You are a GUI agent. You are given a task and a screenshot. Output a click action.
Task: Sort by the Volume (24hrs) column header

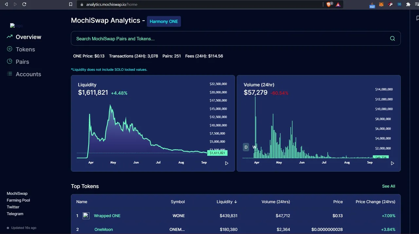(x=276, y=202)
